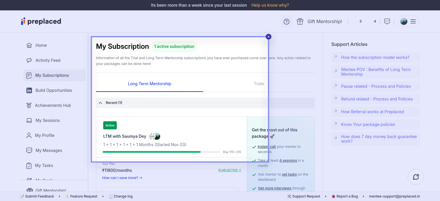This screenshot has height=201, width=440.
Task: Open My Sessions page
Action: pyautogui.click(x=47, y=120)
